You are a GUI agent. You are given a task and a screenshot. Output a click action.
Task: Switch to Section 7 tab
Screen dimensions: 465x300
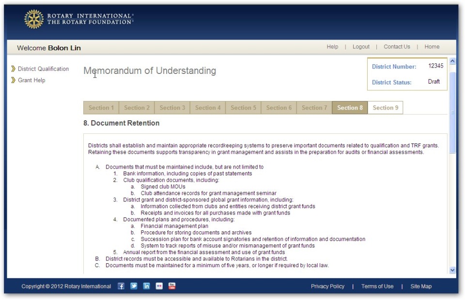(x=314, y=108)
